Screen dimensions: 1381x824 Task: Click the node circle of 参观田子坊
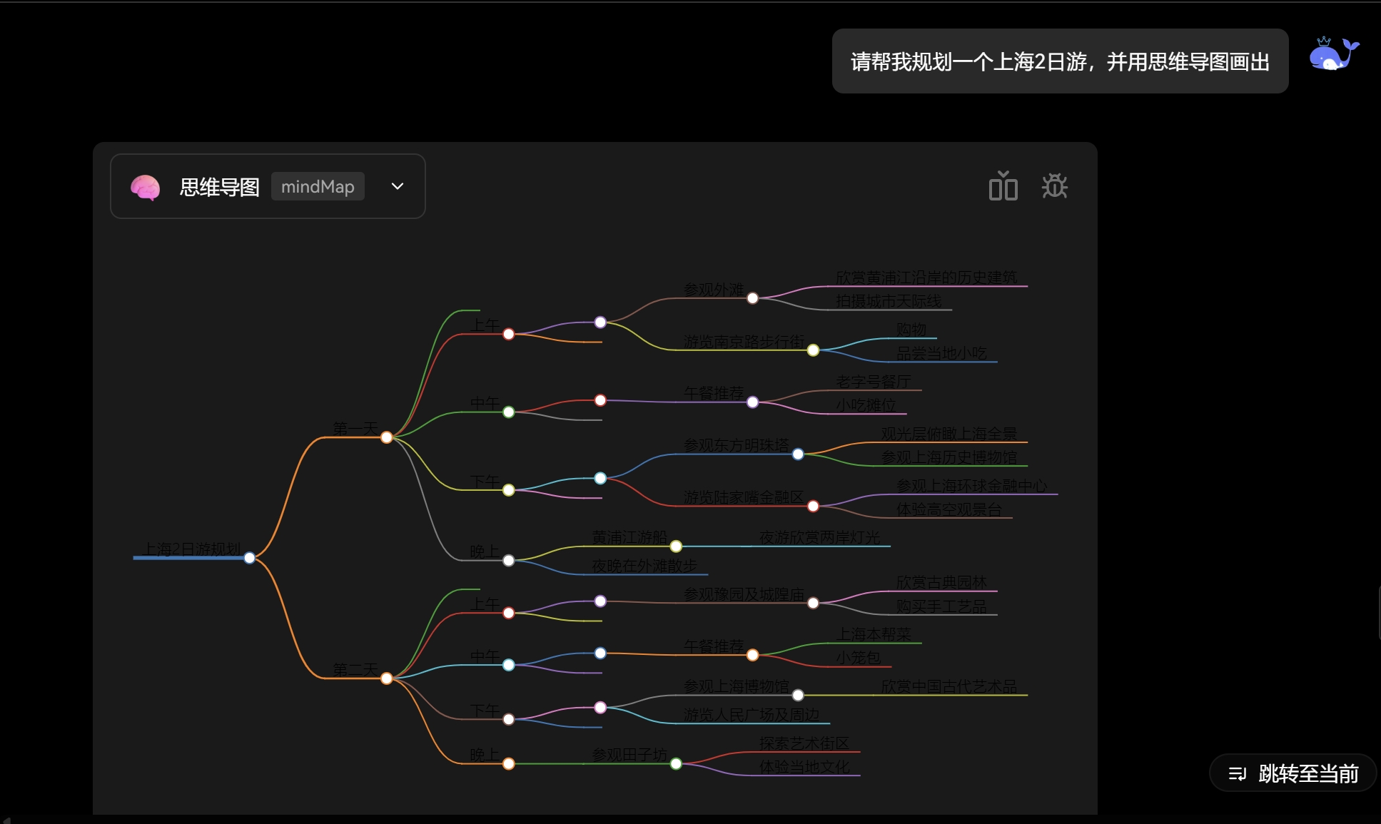pyautogui.click(x=675, y=763)
